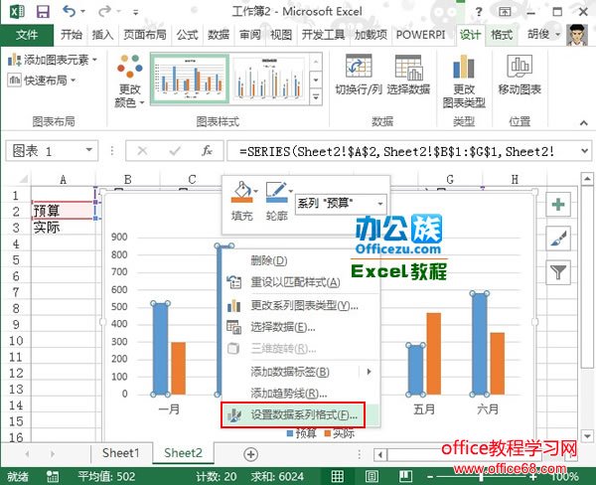This screenshot has width=596, height=485.
Task: Select the first chart style thumbnail
Action: pos(190,79)
